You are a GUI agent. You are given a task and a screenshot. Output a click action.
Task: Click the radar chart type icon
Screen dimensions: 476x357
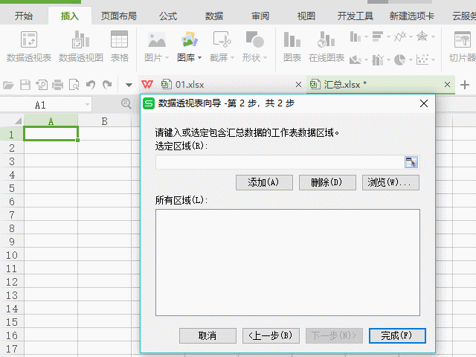(422, 36)
